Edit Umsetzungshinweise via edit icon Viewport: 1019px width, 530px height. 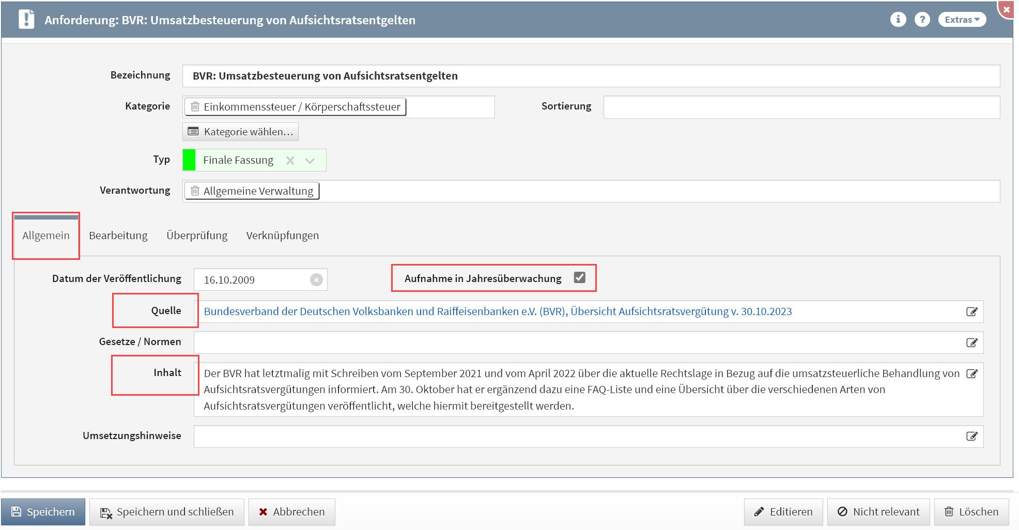coord(971,437)
